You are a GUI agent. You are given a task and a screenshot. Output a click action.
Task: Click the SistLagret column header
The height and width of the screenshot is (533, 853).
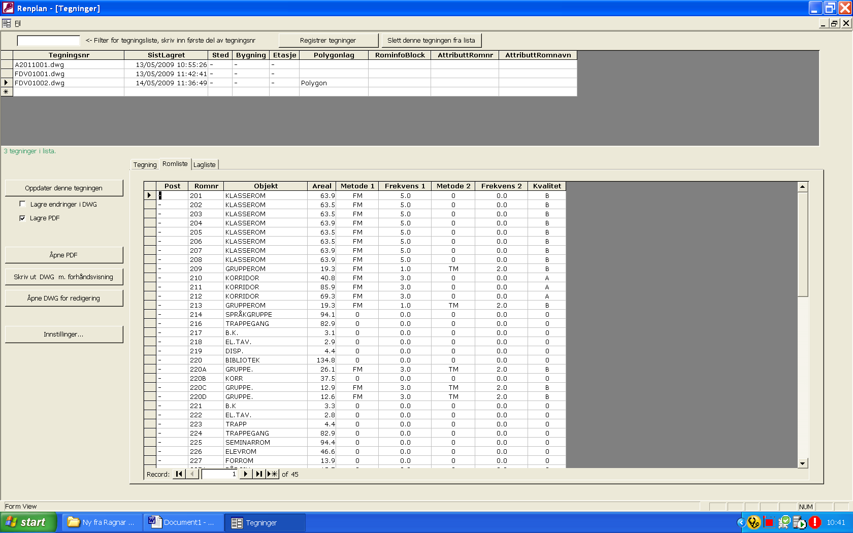point(166,55)
